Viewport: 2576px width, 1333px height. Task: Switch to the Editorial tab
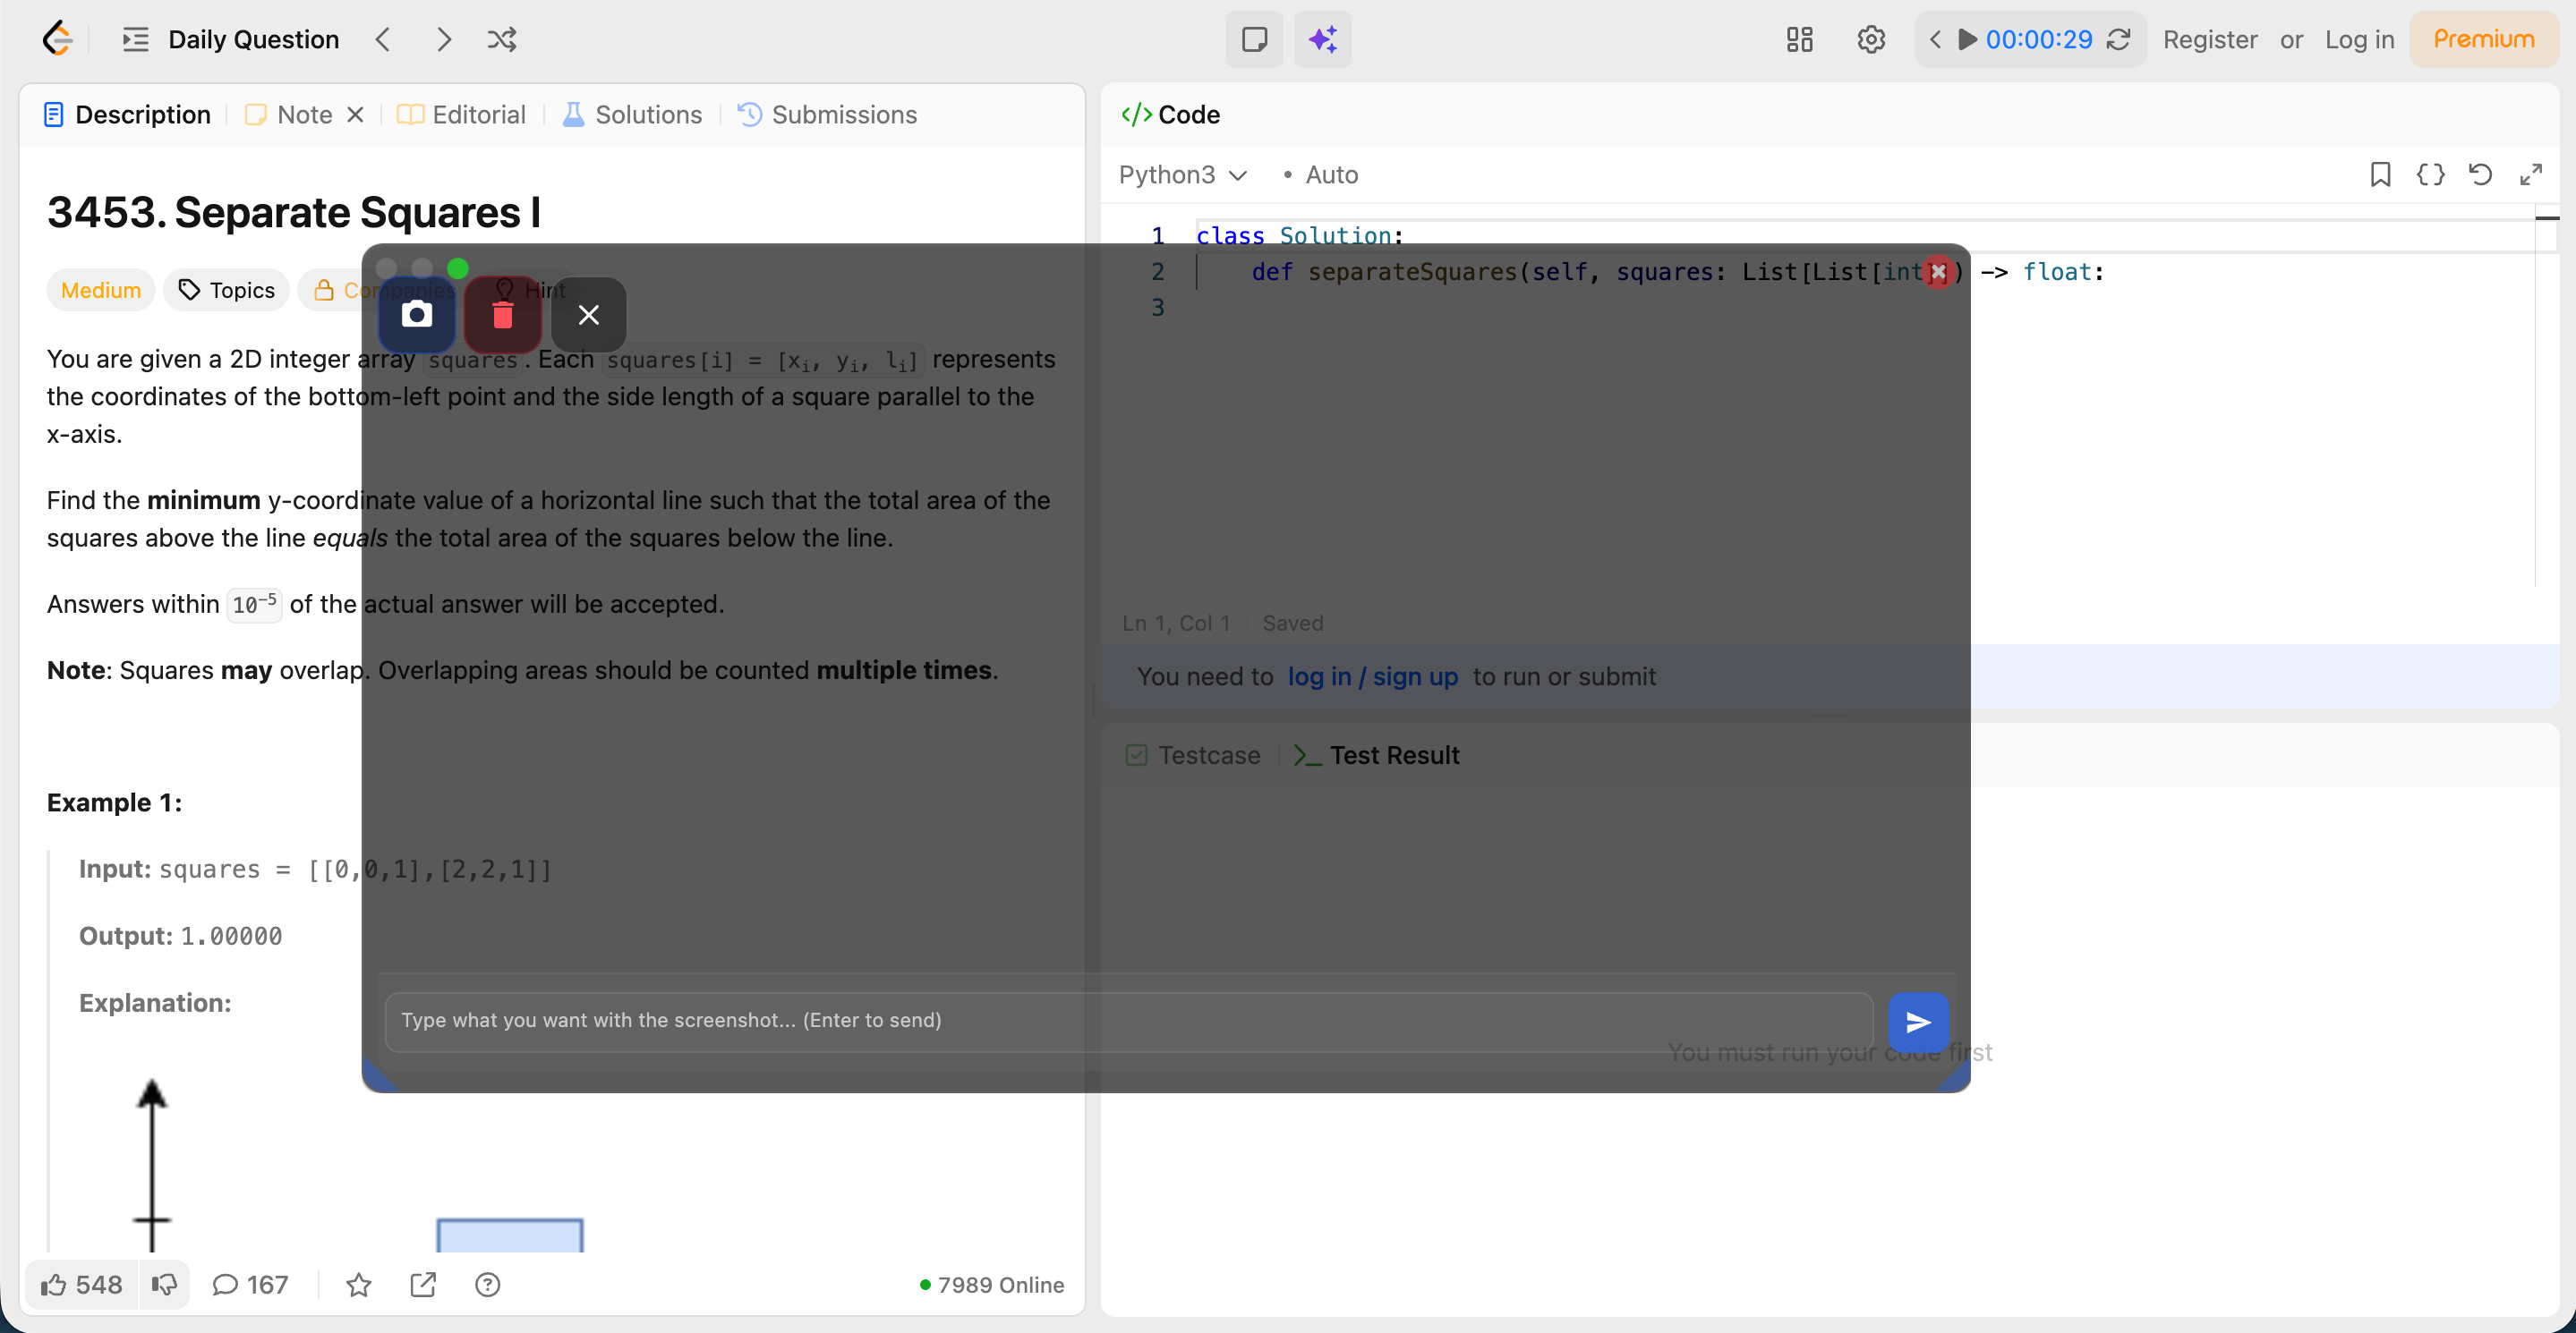click(460, 114)
